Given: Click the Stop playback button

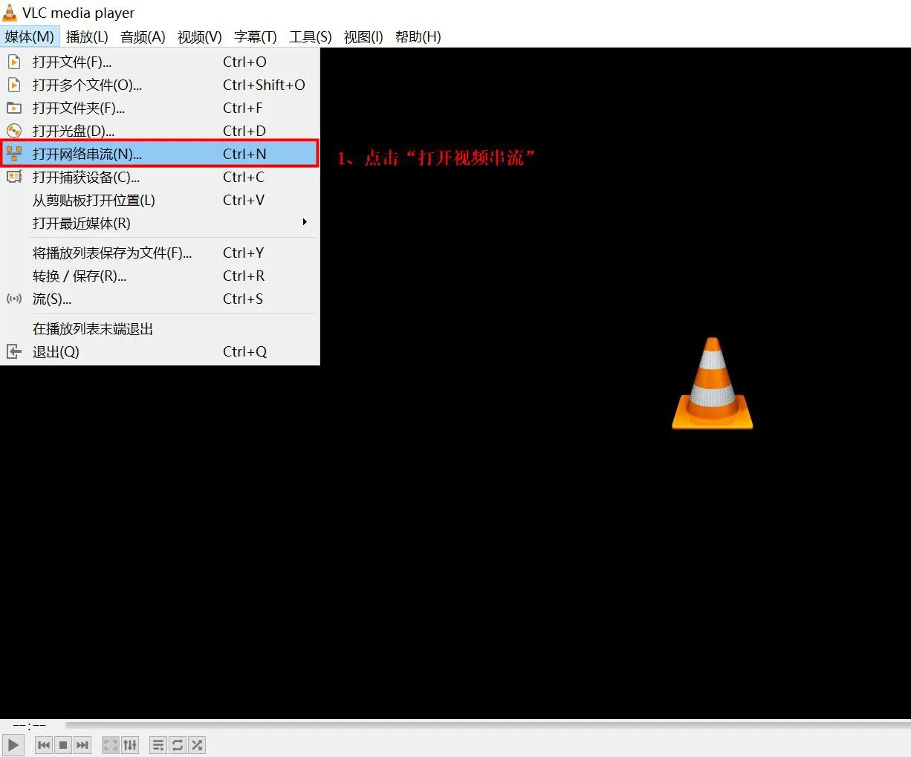Looking at the screenshot, I should tap(63, 744).
